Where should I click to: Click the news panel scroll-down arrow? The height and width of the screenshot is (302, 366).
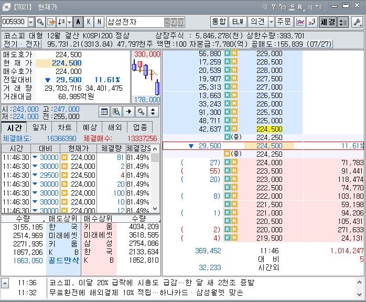click(x=360, y=294)
